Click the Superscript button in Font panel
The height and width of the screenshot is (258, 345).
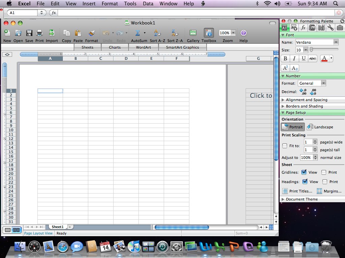click(x=285, y=68)
